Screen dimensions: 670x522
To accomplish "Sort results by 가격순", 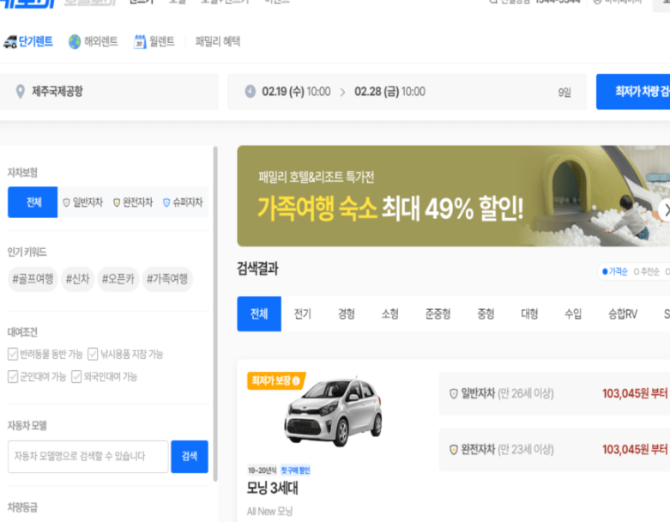I will tap(615, 271).
